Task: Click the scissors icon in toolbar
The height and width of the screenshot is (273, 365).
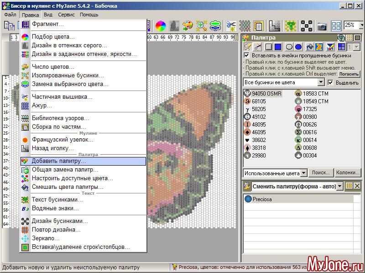Action: (x=231, y=25)
